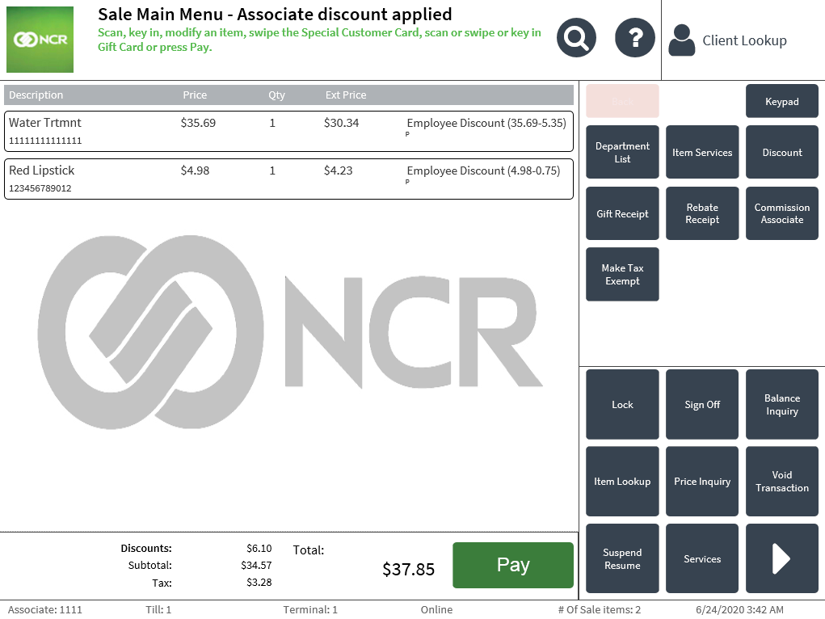Click Terminal: 1 in status bar
This screenshot has height=619, width=825.
(310, 609)
